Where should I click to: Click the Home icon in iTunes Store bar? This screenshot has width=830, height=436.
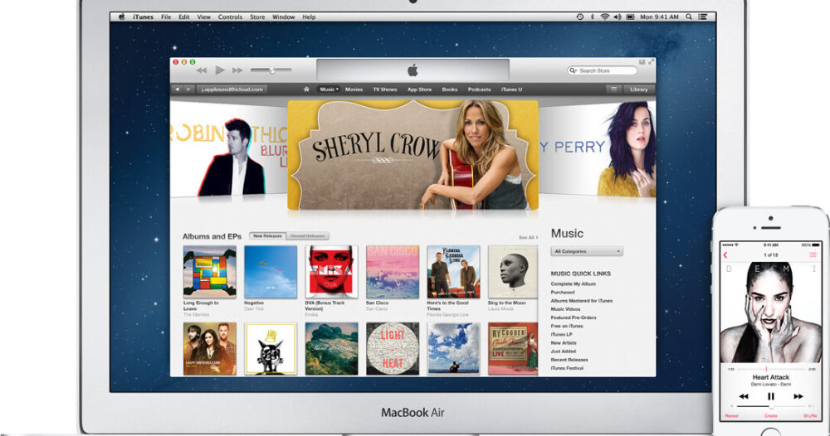[306, 90]
